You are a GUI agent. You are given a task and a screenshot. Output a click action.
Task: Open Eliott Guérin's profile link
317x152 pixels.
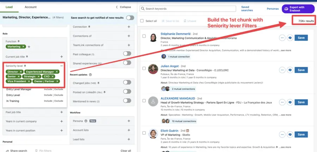pyautogui.click(x=169, y=131)
